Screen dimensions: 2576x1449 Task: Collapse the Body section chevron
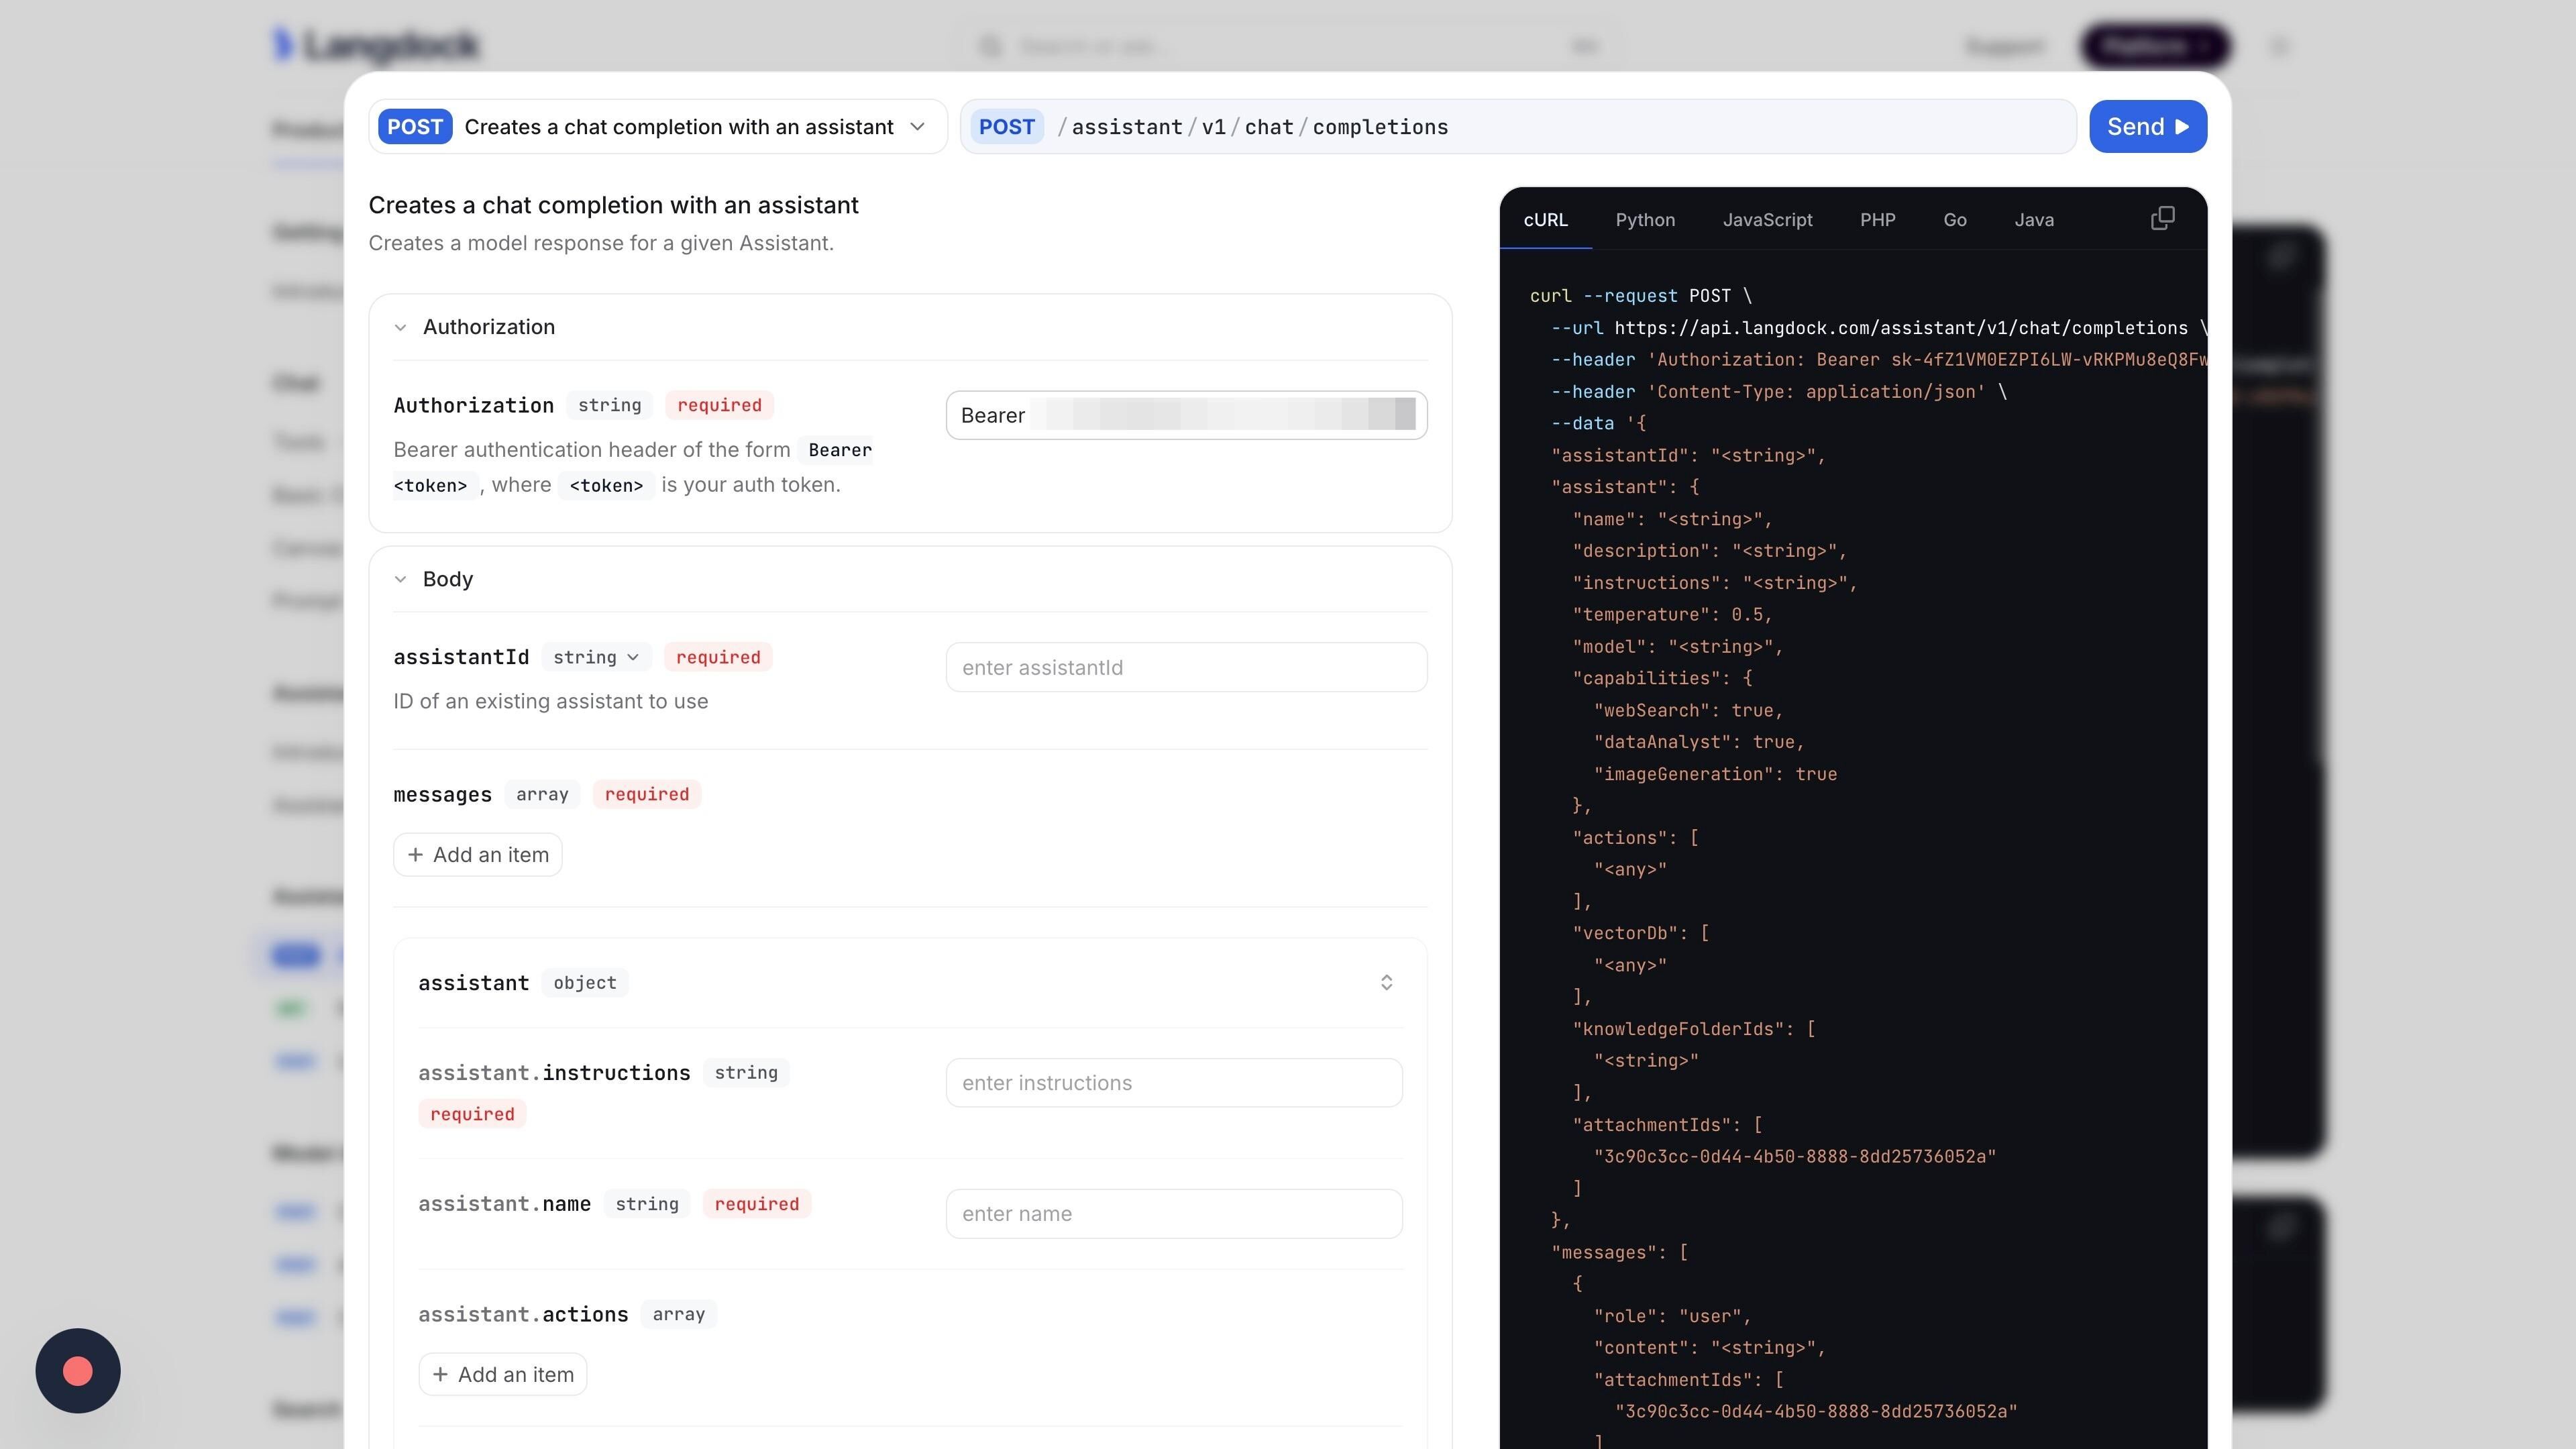[400, 579]
